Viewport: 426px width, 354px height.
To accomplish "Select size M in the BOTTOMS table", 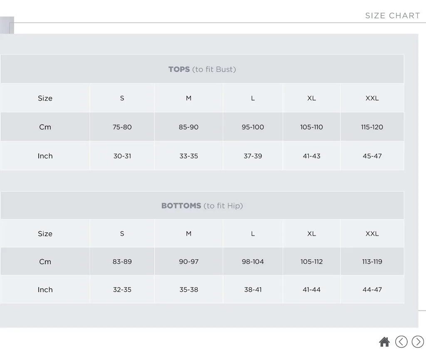I will 188,233.
